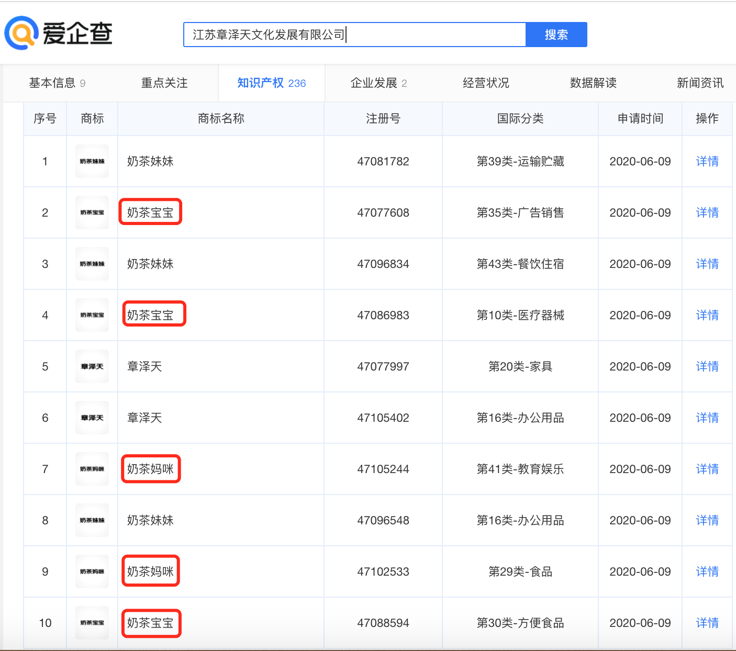Viewport: 736px width, 651px height.
Task: Click application date in row 6
Action: [640, 418]
